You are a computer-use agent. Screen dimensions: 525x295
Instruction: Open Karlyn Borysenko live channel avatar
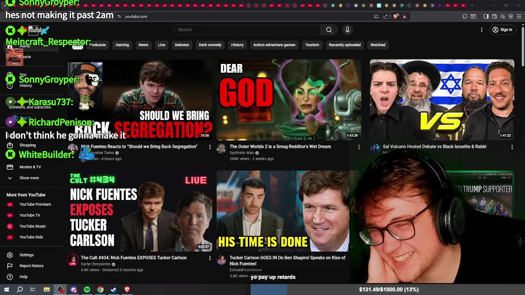(x=73, y=260)
